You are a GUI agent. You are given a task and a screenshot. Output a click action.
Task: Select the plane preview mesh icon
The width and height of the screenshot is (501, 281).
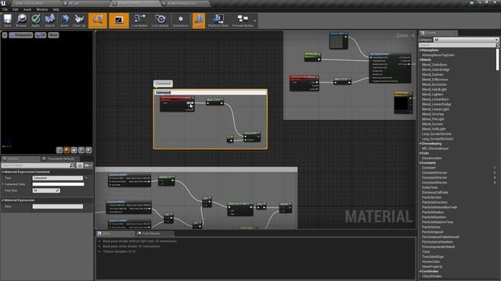[x=74, y=150]
